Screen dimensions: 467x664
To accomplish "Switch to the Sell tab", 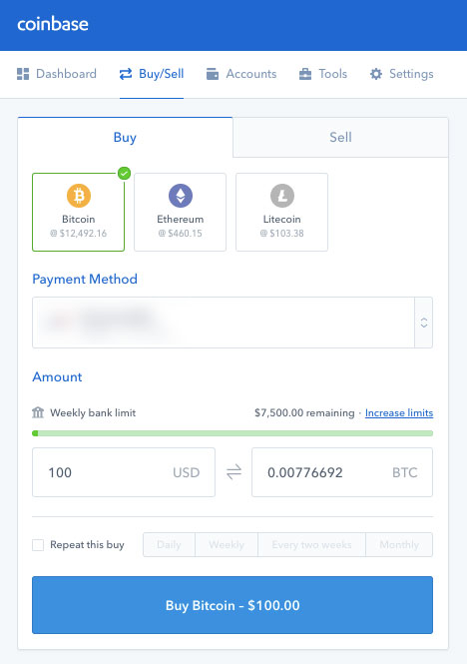I will [x=340, y=137].
